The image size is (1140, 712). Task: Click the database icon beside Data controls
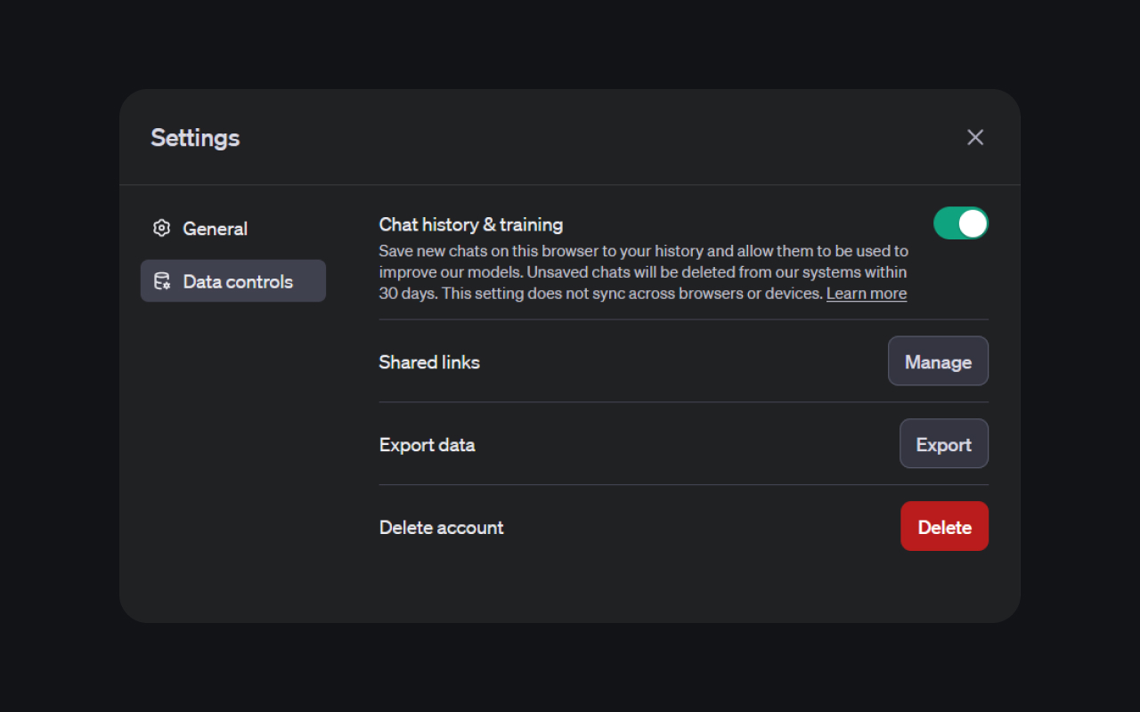(162, 280)
